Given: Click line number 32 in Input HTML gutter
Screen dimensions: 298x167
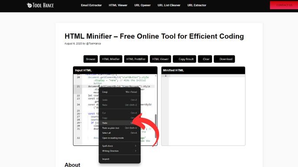Looking at the screenshot, I should pos(78,138).
